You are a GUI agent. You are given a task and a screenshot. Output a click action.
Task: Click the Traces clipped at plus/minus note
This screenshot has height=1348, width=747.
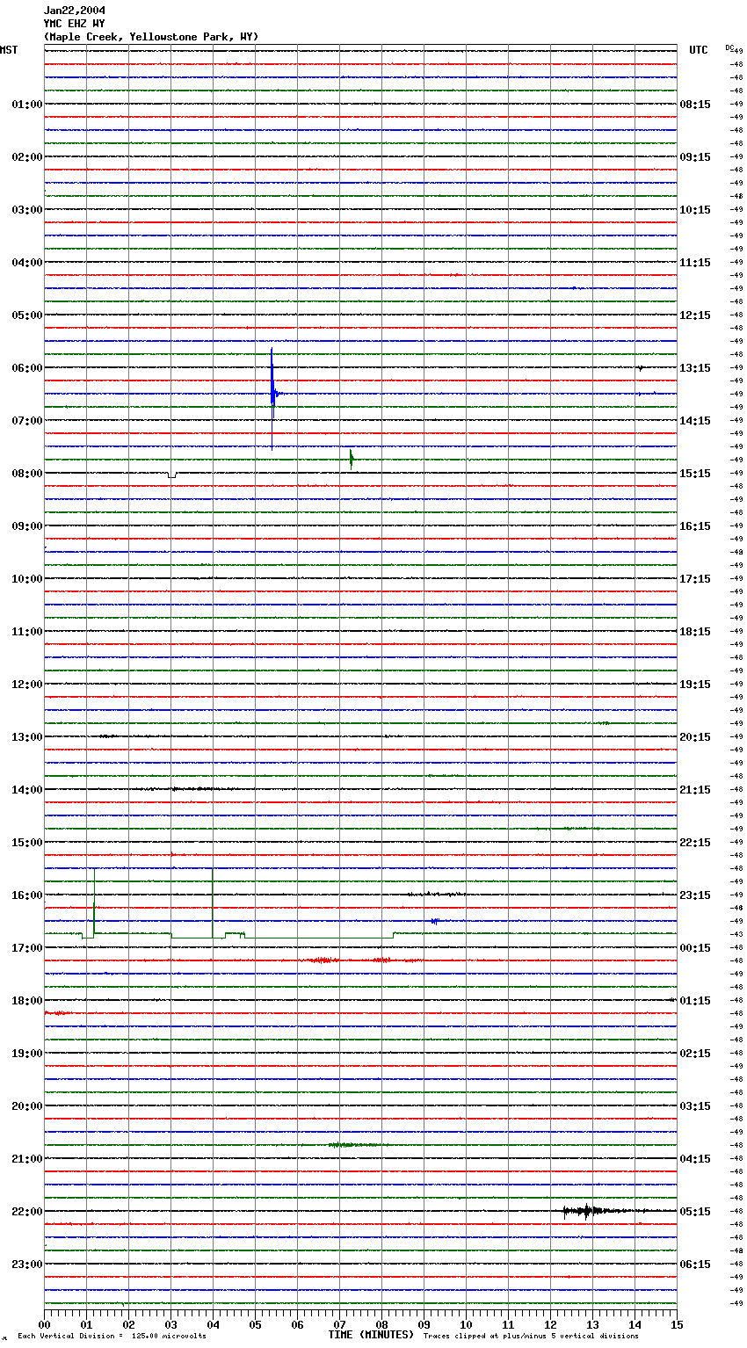click(531, 1336)
